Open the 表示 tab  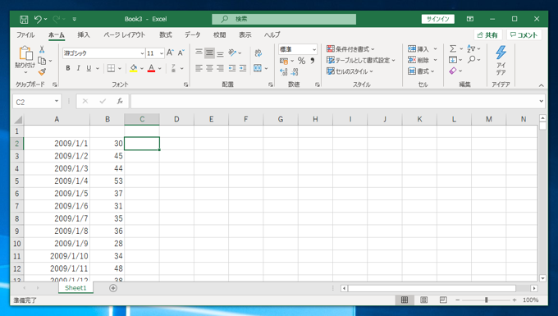[245, 34]
